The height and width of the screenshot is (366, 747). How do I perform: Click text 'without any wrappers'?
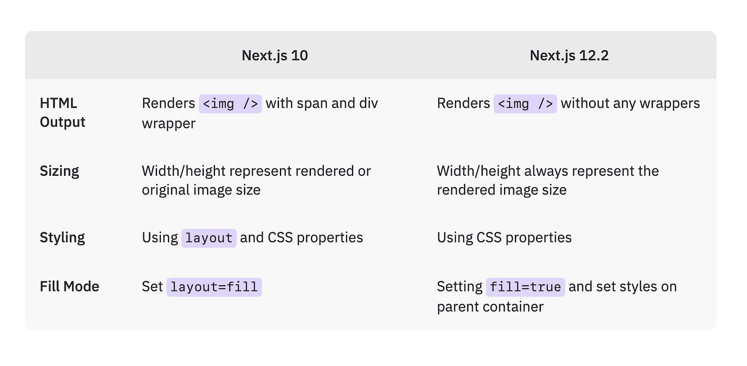[x=630, y=103]
